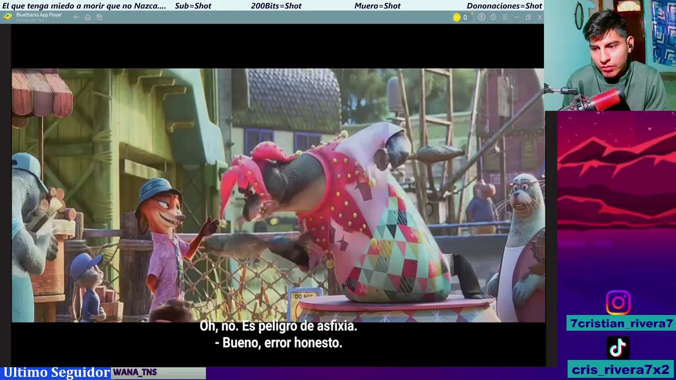Click the BlueStacks back arrow icon
Screen dimensions: 676x380
(76, 17)
